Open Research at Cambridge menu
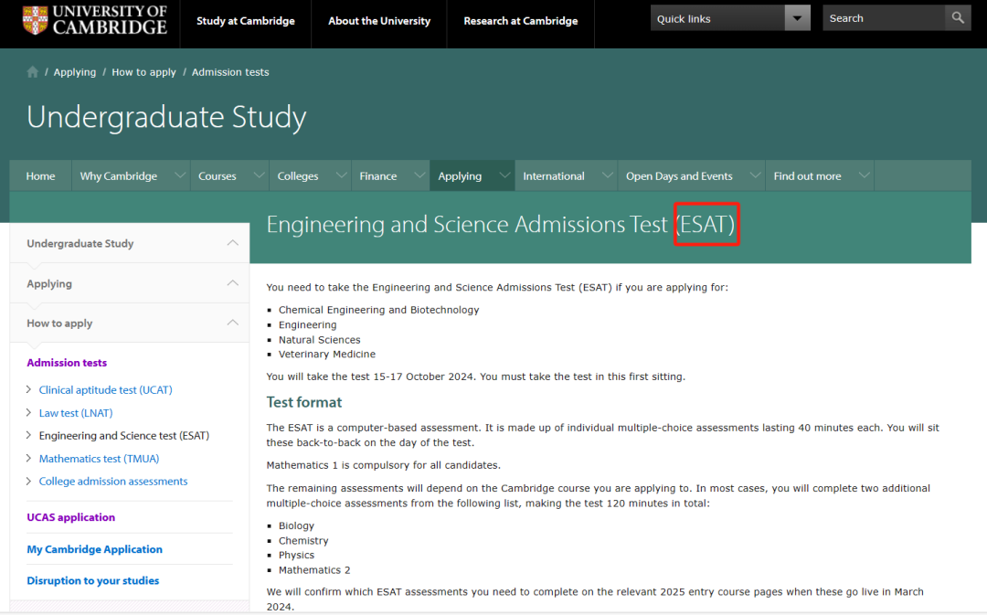 (521, 21)
